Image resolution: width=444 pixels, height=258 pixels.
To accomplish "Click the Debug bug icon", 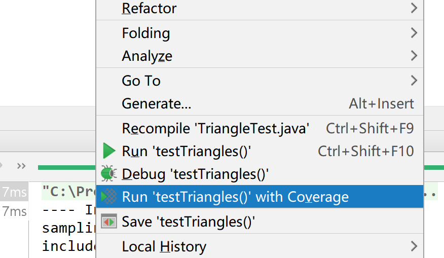I will coord(108,174).
